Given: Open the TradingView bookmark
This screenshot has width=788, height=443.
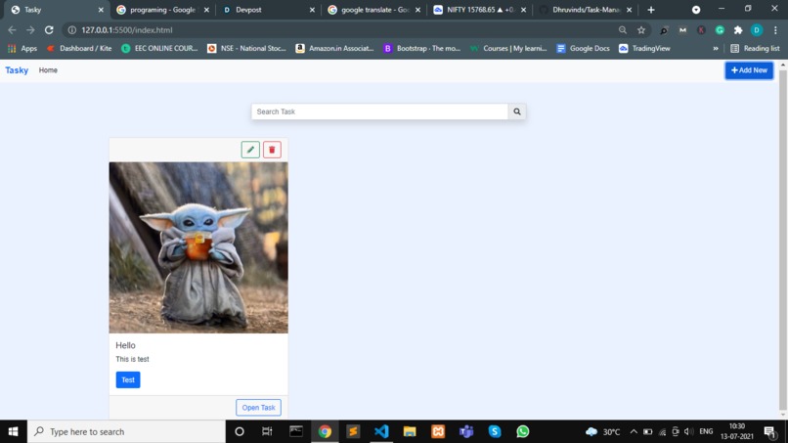Looking at the screenshot, I should click(645, 48).
